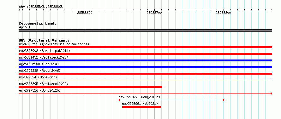Click the nsv6361432 Sedlazeck2020 blue bar
The width and height of the screenshot is (281, 119).
[145, 60]
